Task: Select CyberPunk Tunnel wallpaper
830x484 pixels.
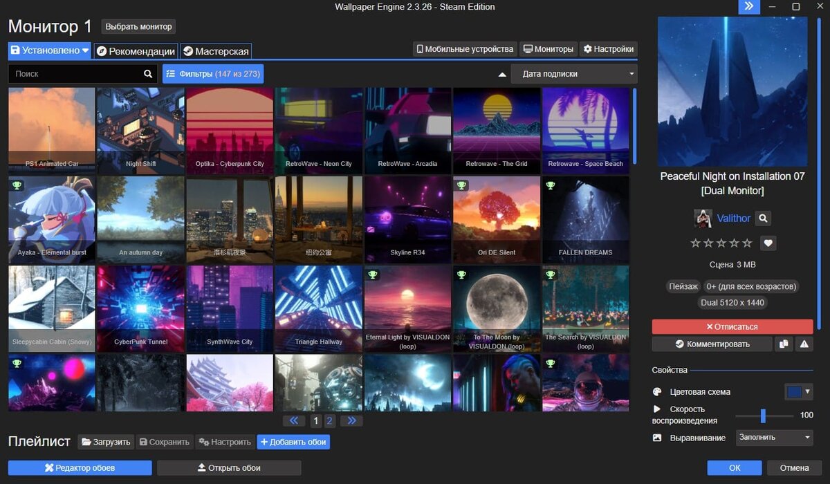Action: (x=141, y=308)
